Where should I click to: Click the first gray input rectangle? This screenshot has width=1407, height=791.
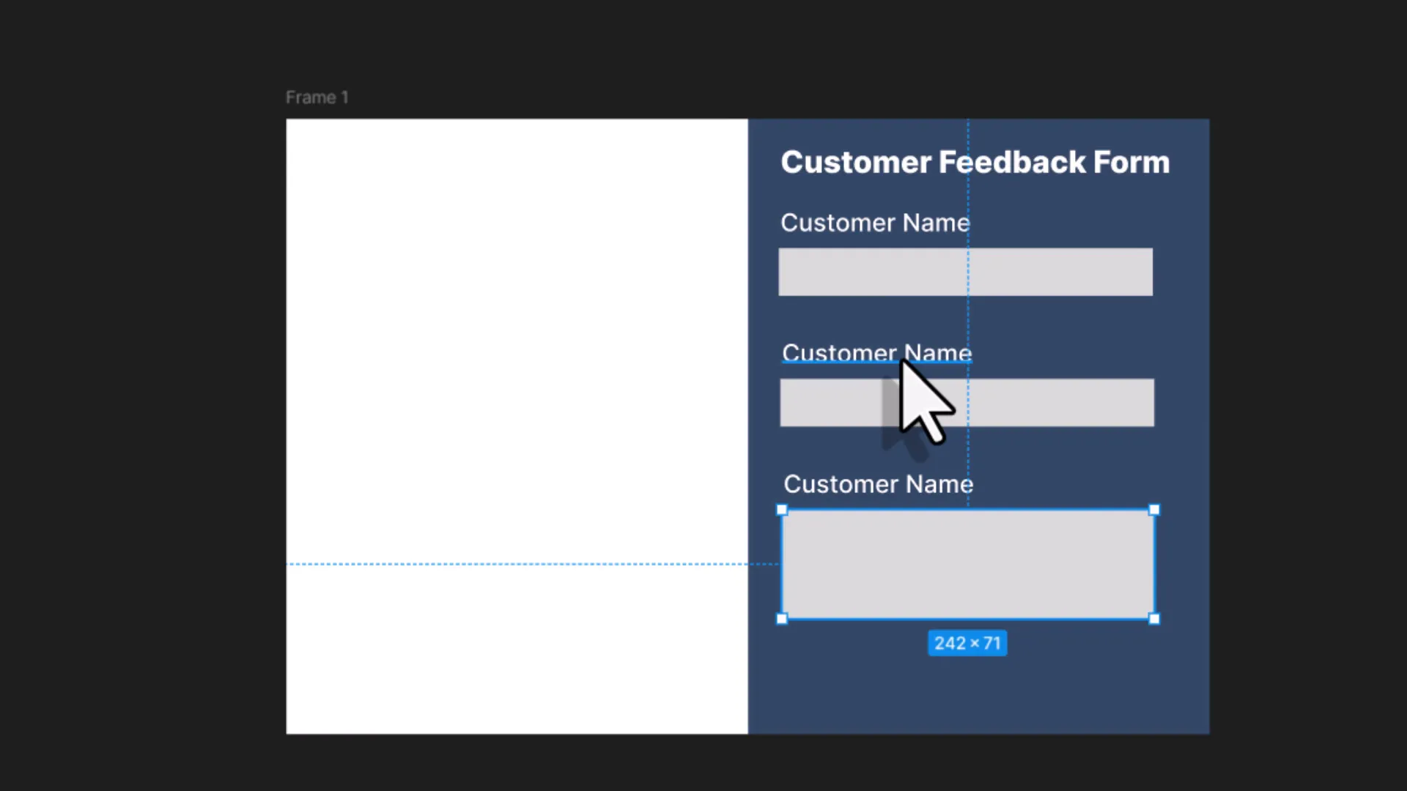point(966,272)
